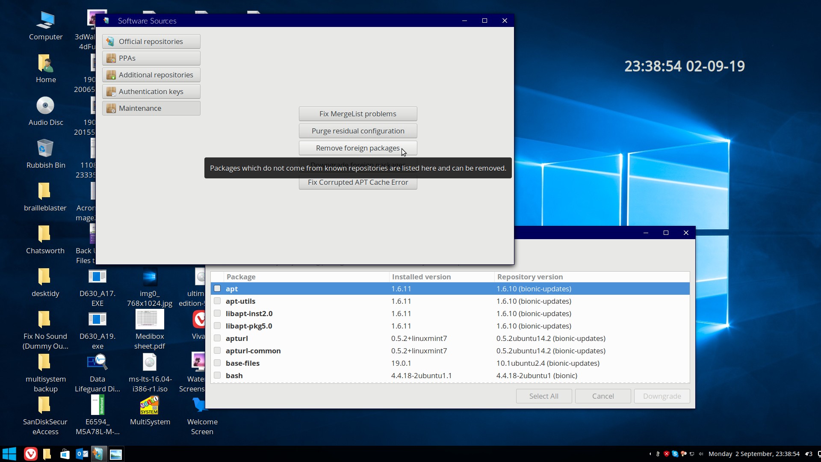Tick the apt-utils package checkbox
The image size is (821, 462).
click(217, 301)
